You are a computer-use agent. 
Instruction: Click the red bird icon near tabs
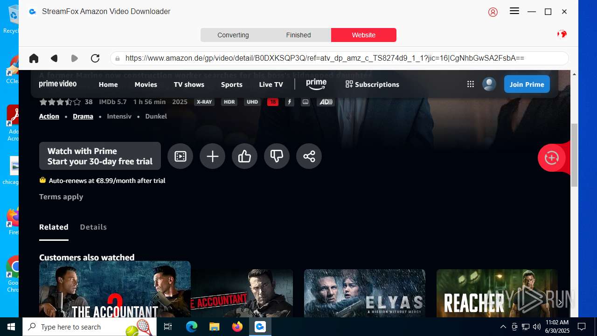pyautogui.click(x=562, y=34)
